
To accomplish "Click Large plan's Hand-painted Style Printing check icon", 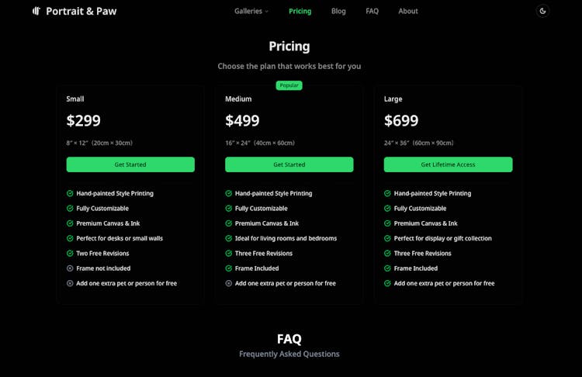I will click(387, 193).
